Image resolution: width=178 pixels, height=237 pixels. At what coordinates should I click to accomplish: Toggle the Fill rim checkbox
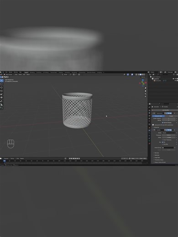[162, 142]
